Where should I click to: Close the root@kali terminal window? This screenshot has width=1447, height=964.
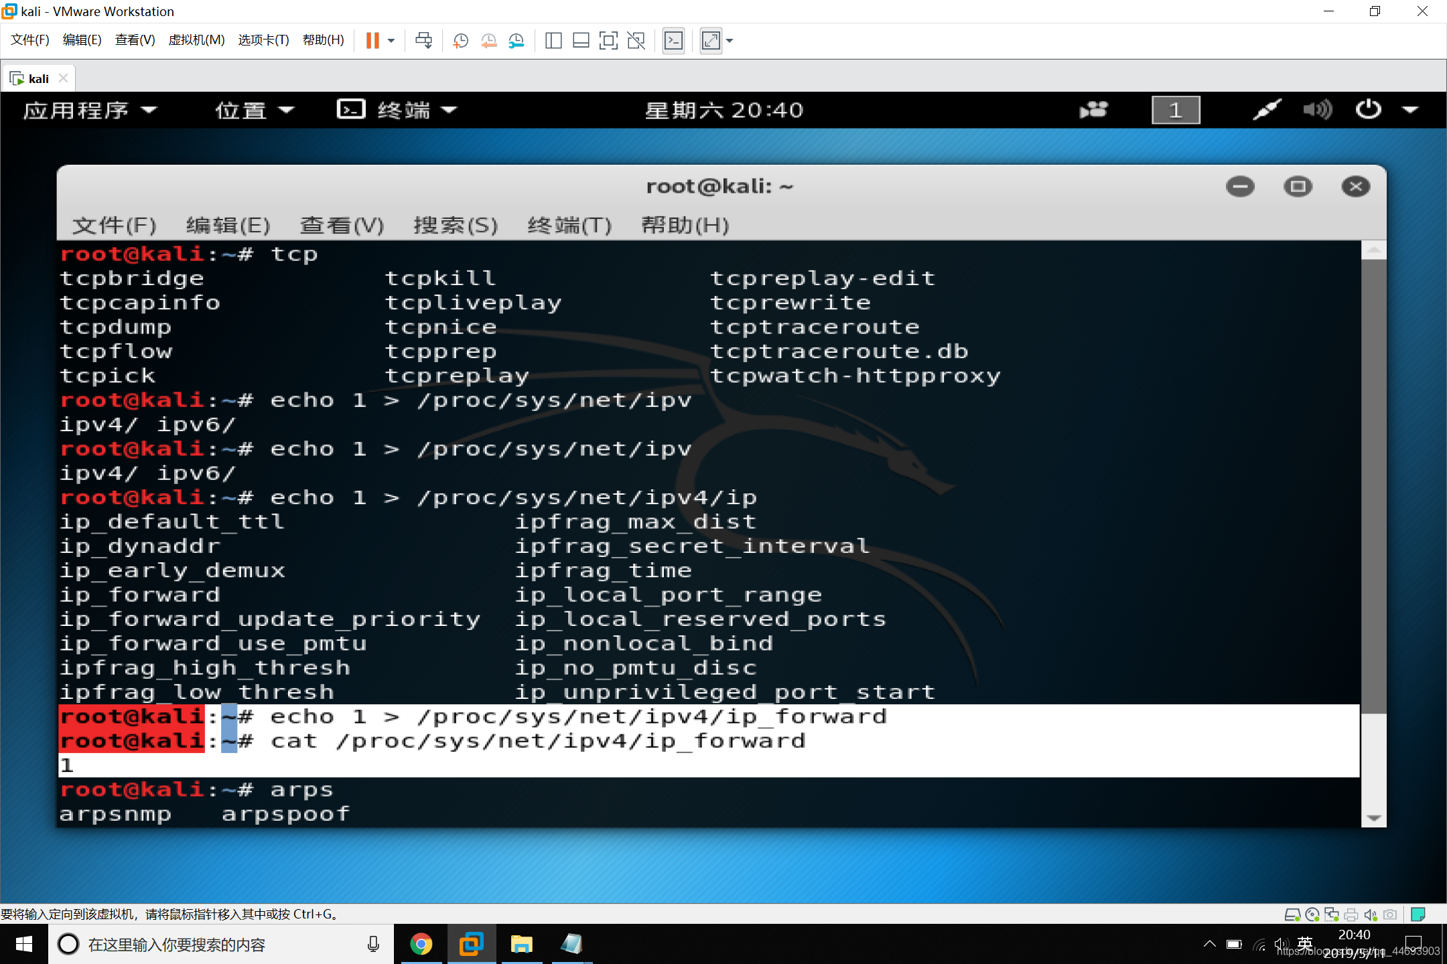(x=1355, y=187)
